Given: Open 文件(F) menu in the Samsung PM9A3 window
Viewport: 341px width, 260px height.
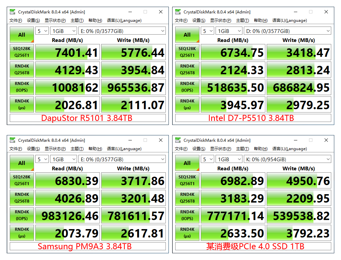Looking at the screenshot, I should pos(16,149).
